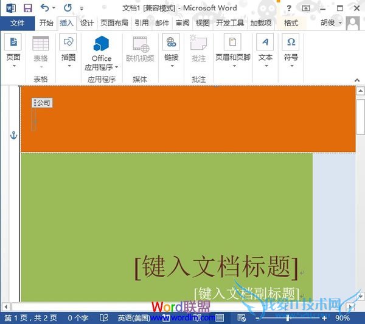Screen dimensions: 365x324
Task: Customize the Quick Access Toolbar
Action: [x=82, y=9]
